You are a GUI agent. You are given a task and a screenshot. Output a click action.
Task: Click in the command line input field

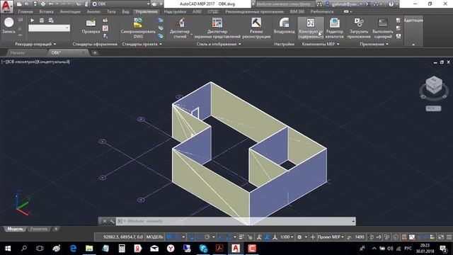tap(236, 221)
